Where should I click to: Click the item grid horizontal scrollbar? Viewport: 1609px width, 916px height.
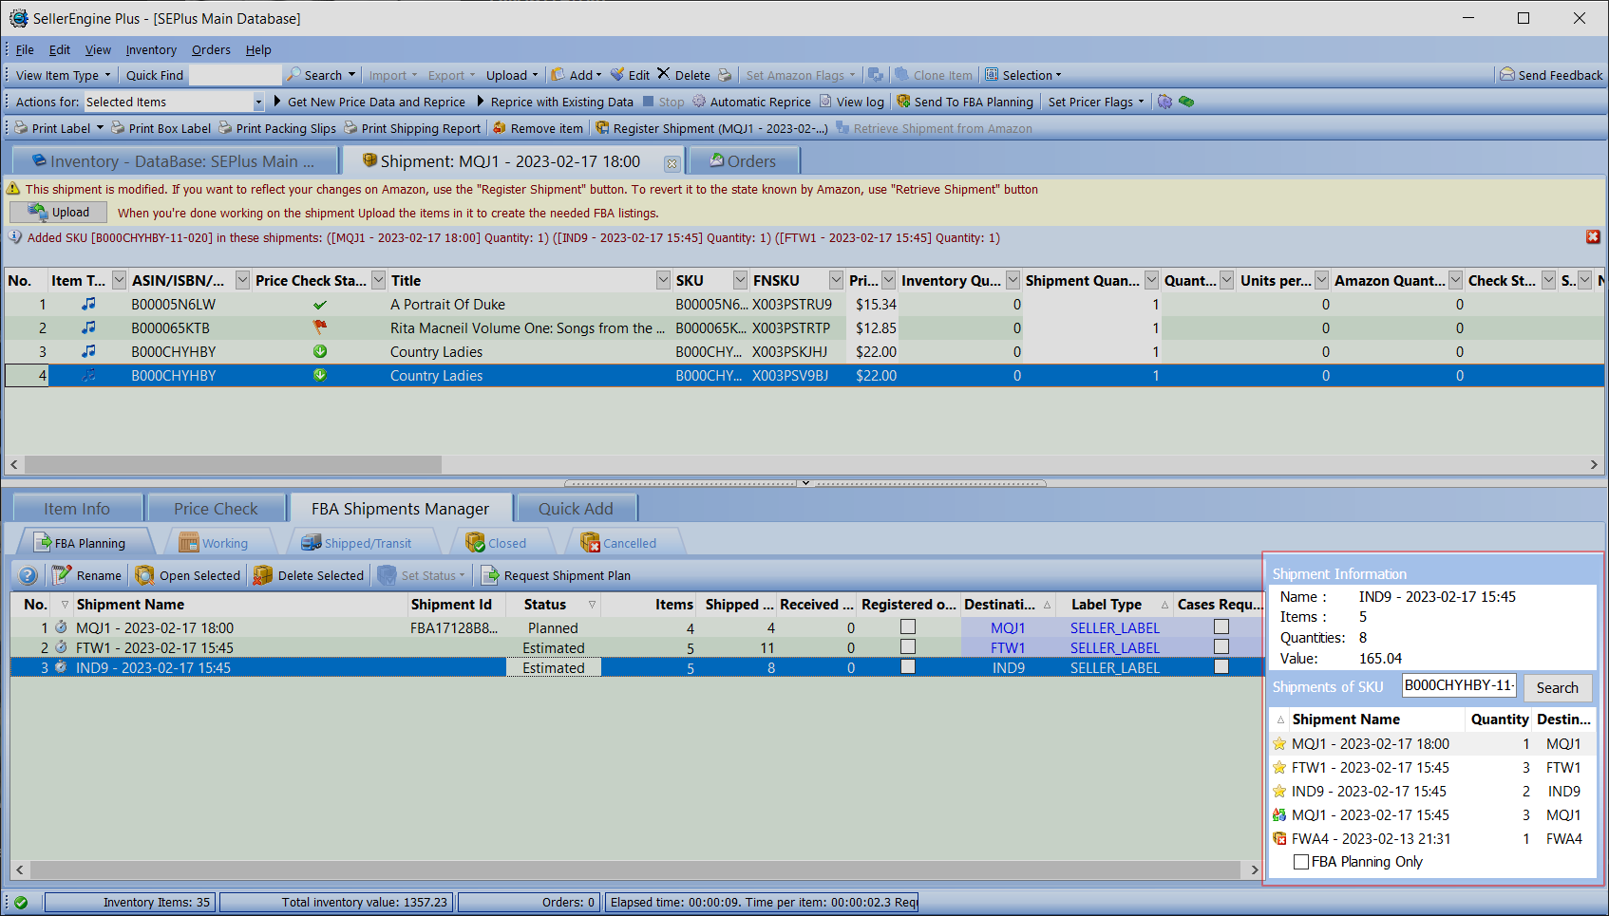click(x=233, y=464)
